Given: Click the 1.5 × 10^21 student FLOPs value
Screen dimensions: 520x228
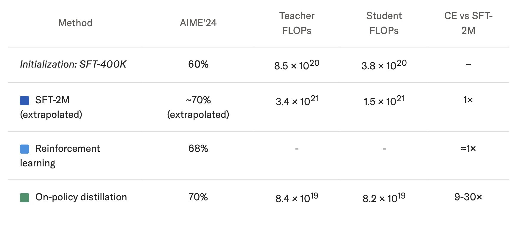Looking at the screenshot, I should [384, 100].
